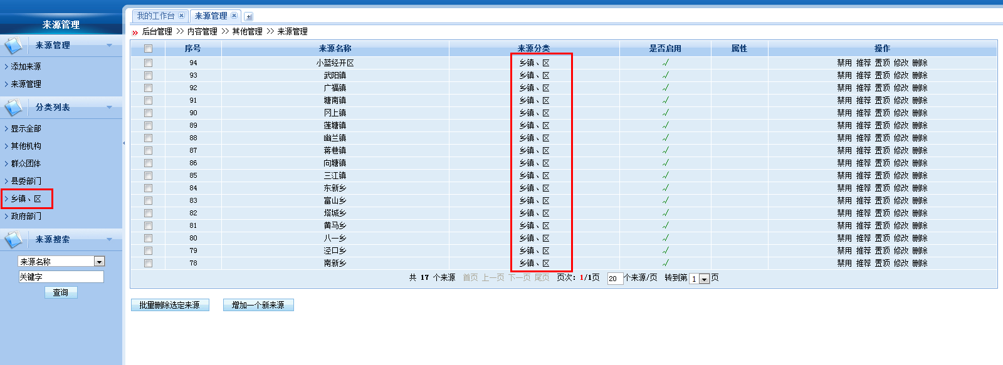The image size is (1003, 365).
Task: Click the green enabled checkmark for 武阳镇
Action: [665, 75]
